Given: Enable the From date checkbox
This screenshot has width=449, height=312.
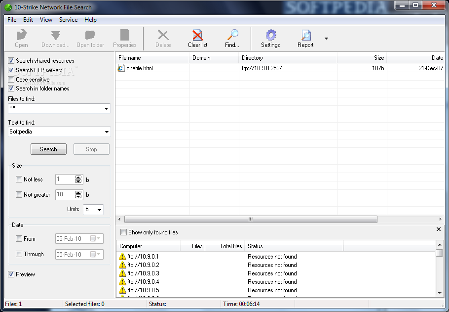Looking at the screenshot, I should click(19, 238).
